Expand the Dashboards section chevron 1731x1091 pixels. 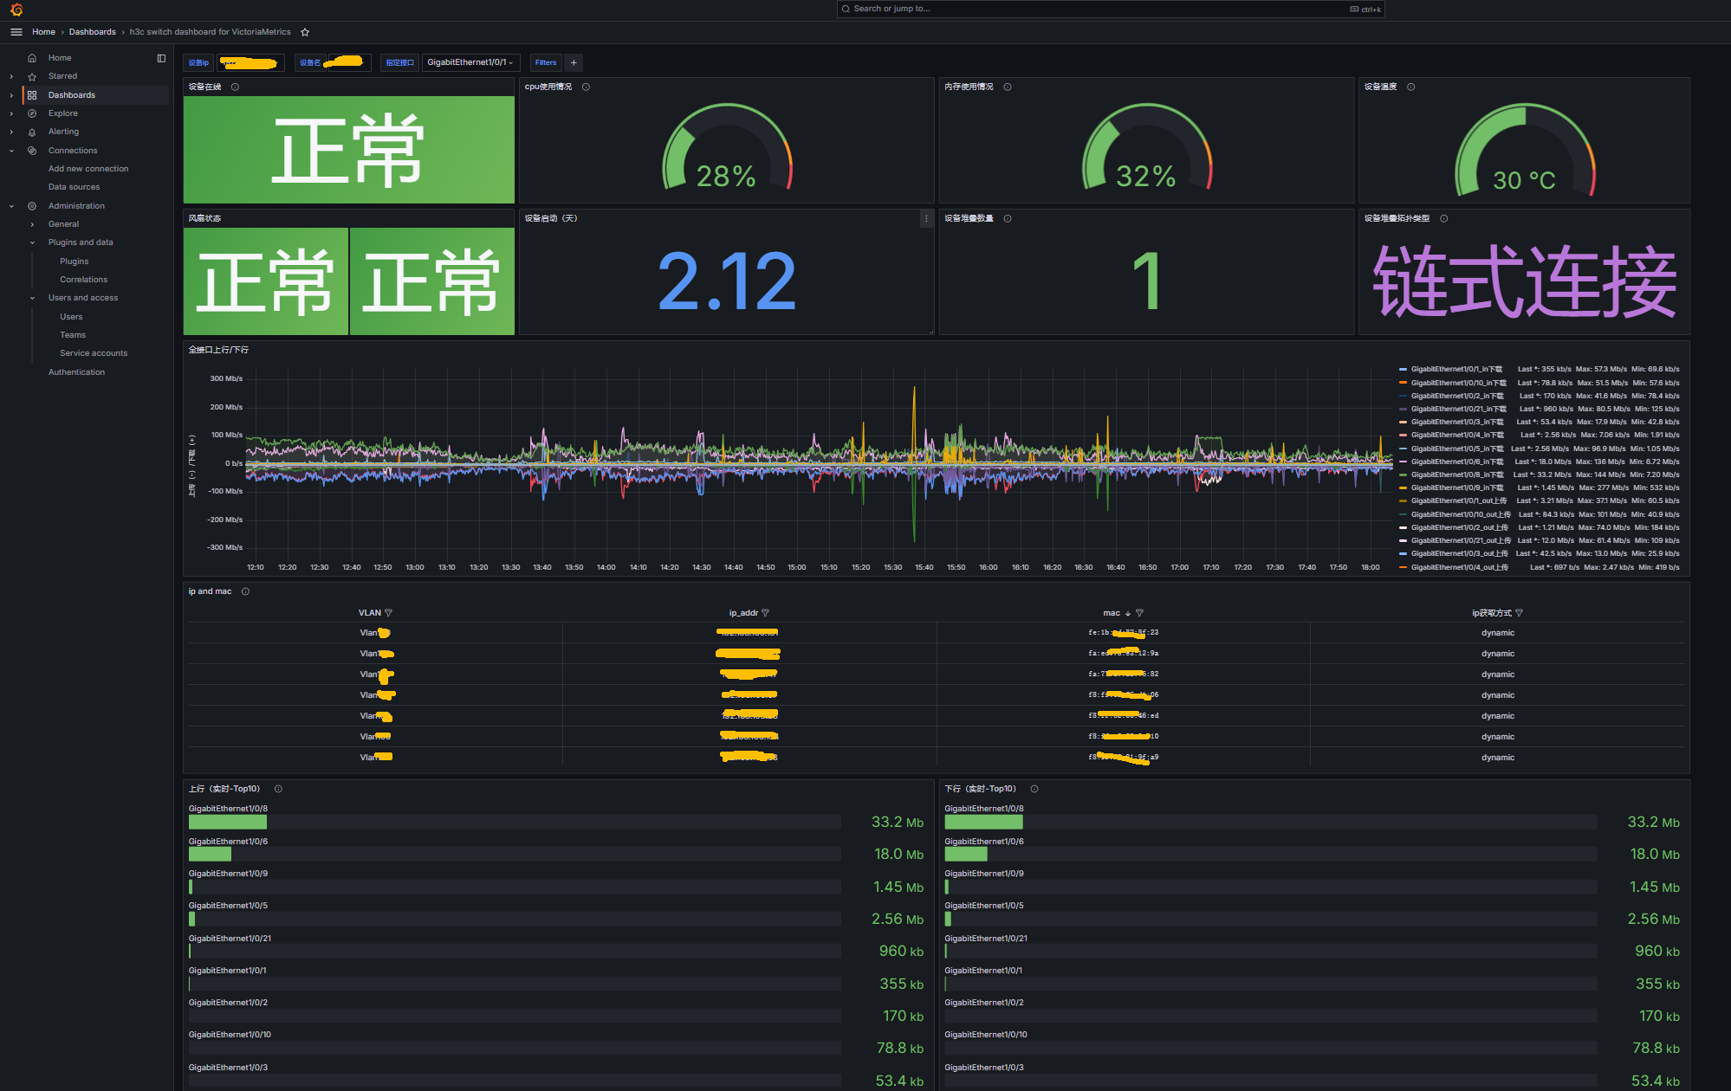coord(11,95)
